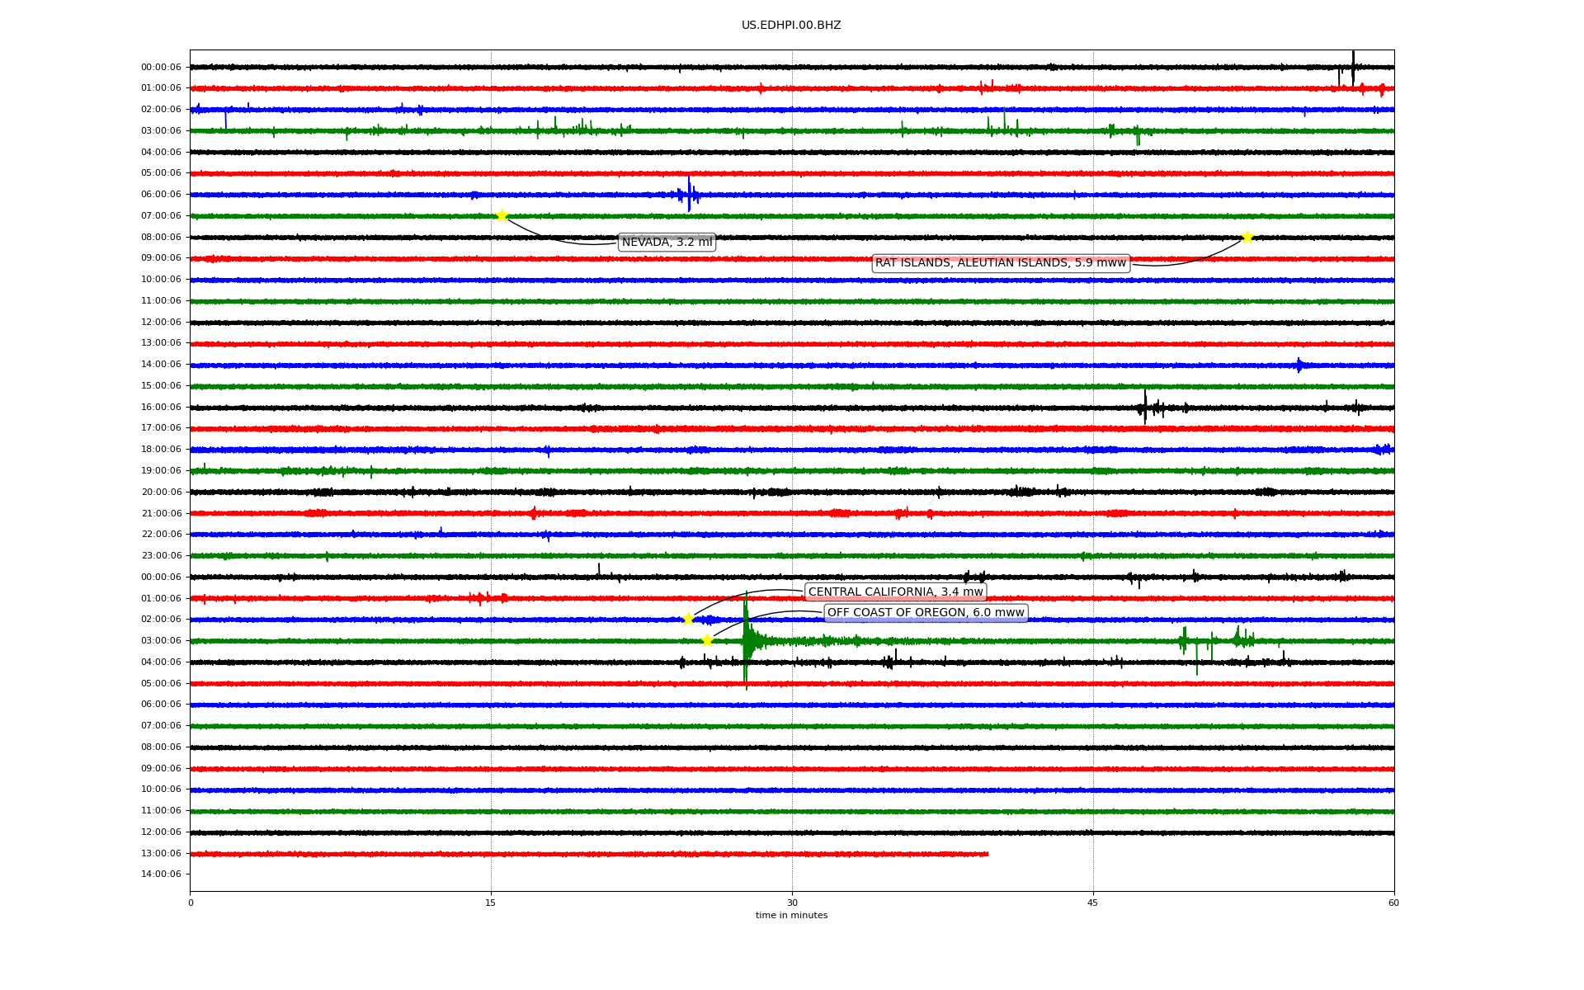Click the 16:00:06 black trace burst

coord(1145,408)
